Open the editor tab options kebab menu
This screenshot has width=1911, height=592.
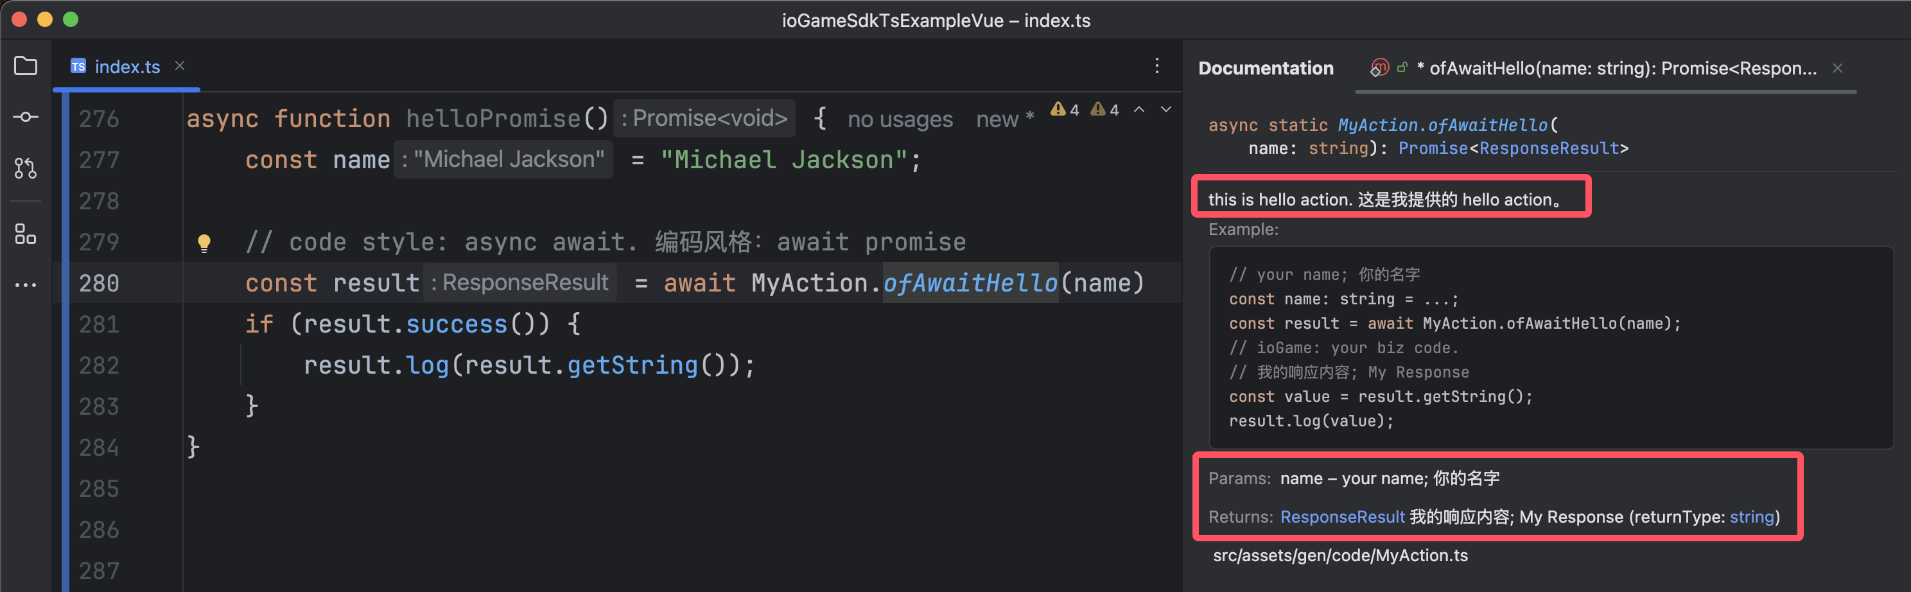click(x=1156, y=66)
